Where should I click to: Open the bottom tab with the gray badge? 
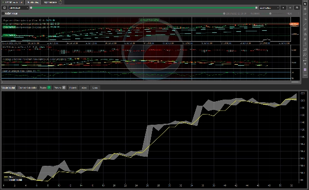coord(60,88)
